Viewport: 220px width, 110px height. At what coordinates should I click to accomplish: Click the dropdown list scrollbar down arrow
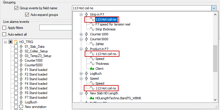point(215,100)
